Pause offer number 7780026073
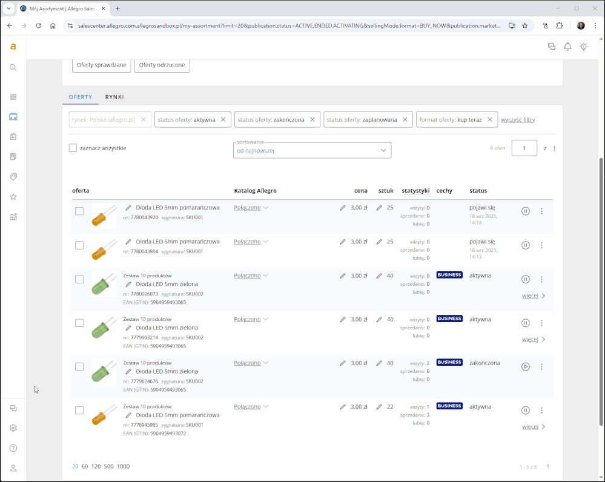Screen dimensions: 605x482 526,279
